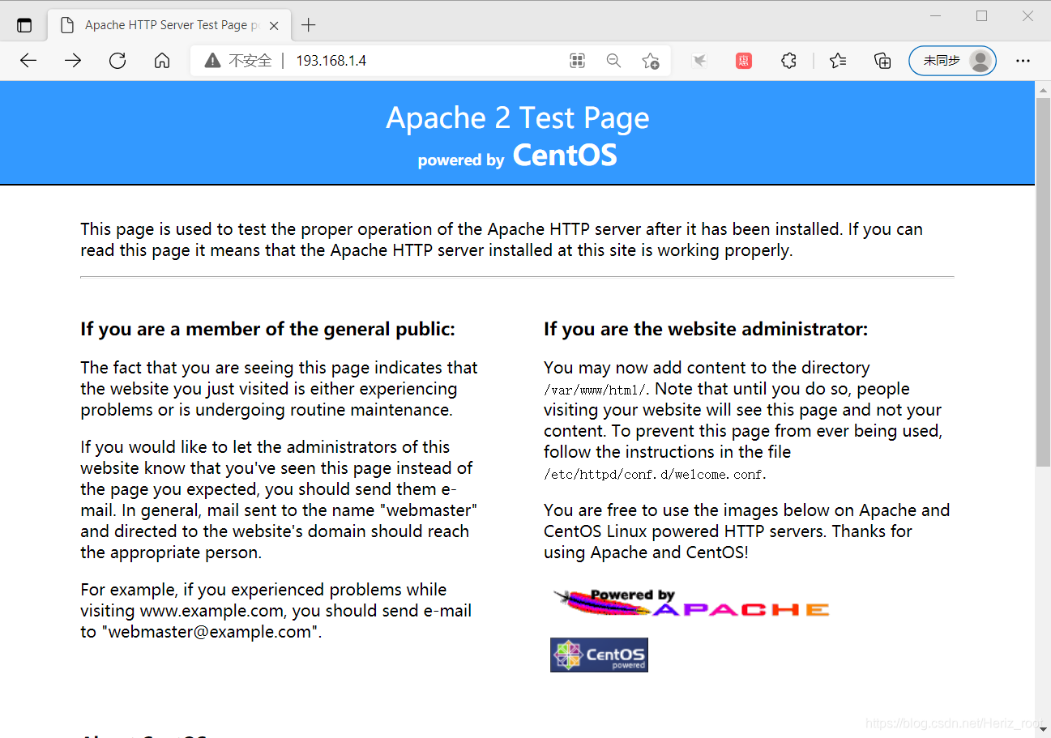Minimize the browser window
Viewport: 1051px width, 738px height.
coord(936,16)
